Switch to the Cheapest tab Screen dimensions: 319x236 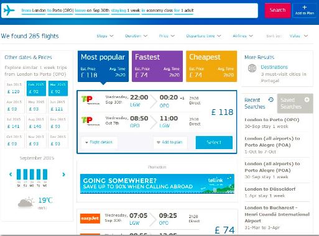pyautogui.click(x=211, y=66)
